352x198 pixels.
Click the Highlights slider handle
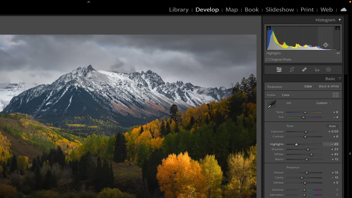tap(296, 144)
